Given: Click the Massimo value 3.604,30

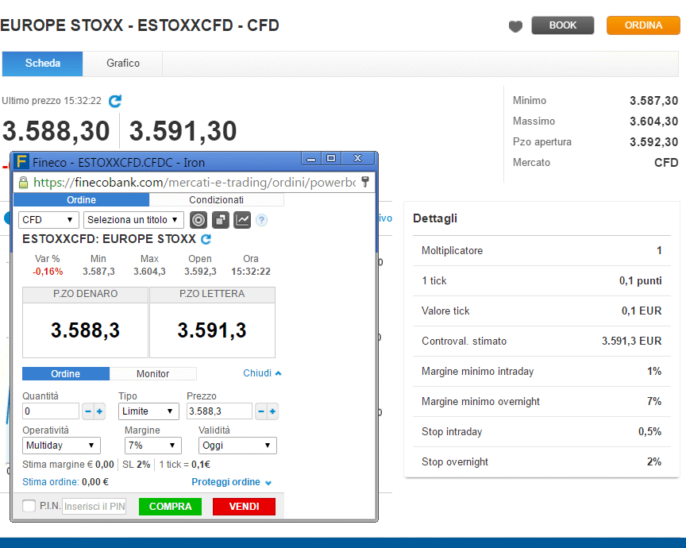Looking at the screenshot, I should (653, 122).
